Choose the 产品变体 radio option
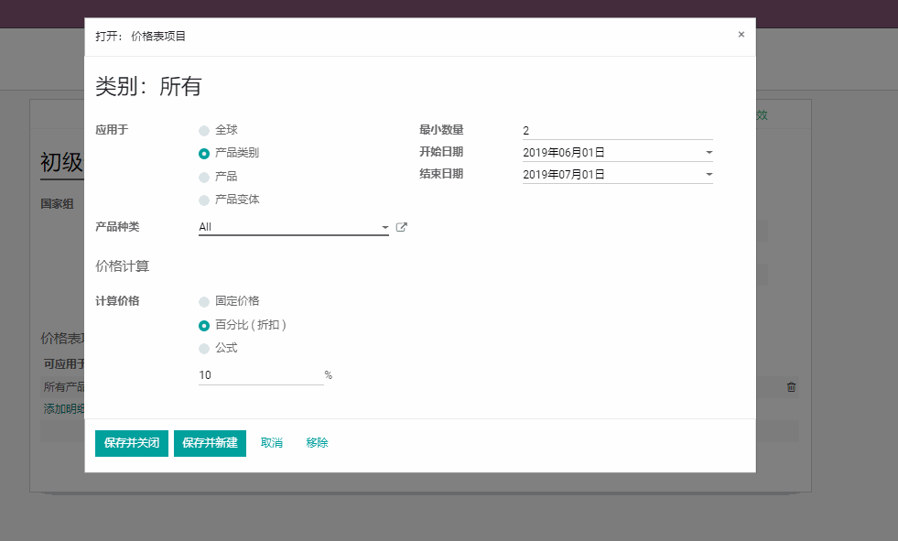The width and height of the screenshot is (898, 541). tap(204, 200)
